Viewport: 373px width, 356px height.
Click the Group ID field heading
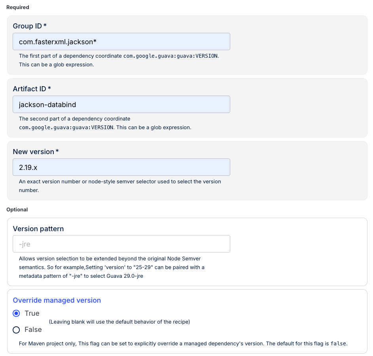click(x=29, y=26)
